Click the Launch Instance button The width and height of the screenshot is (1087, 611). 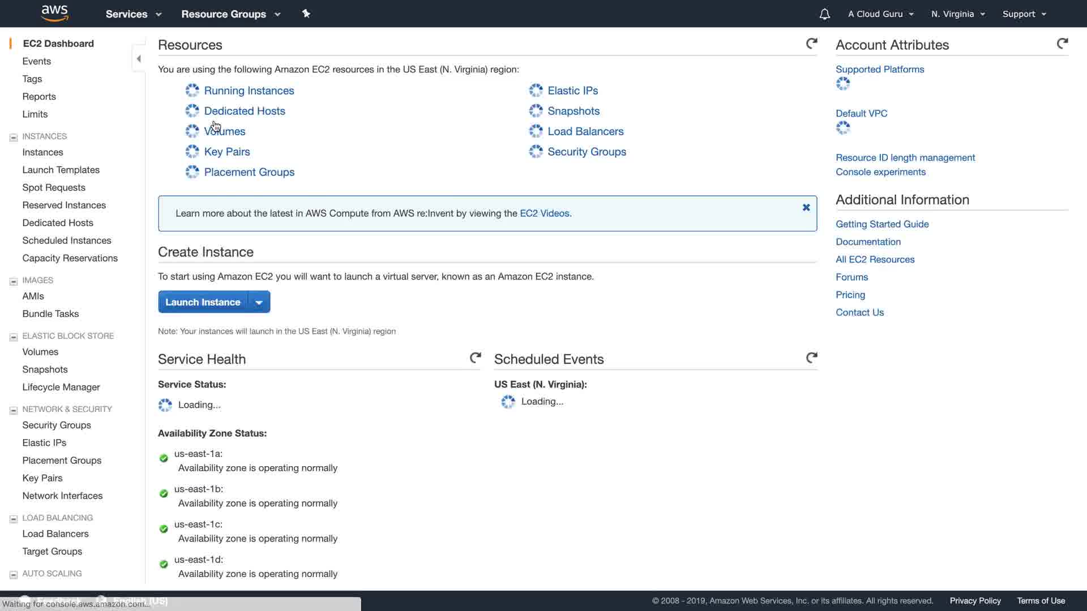coord(203,302)
